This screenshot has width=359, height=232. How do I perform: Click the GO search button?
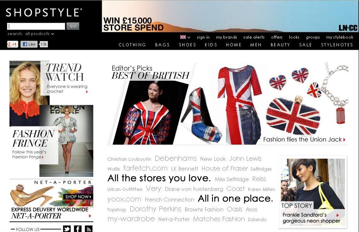coord(73,26)
